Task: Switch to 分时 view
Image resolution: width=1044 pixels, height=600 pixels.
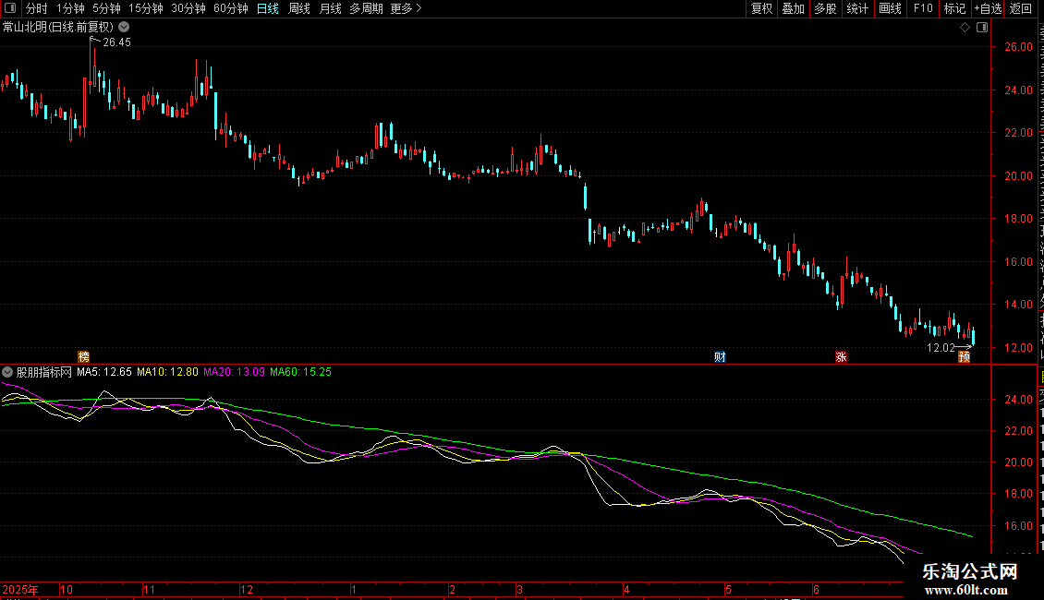Action: pos(37,8)
